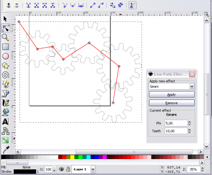The image size is (212, 175).
Task: Adjust opacity with the stepper arrows
Action: click(54, 169)
